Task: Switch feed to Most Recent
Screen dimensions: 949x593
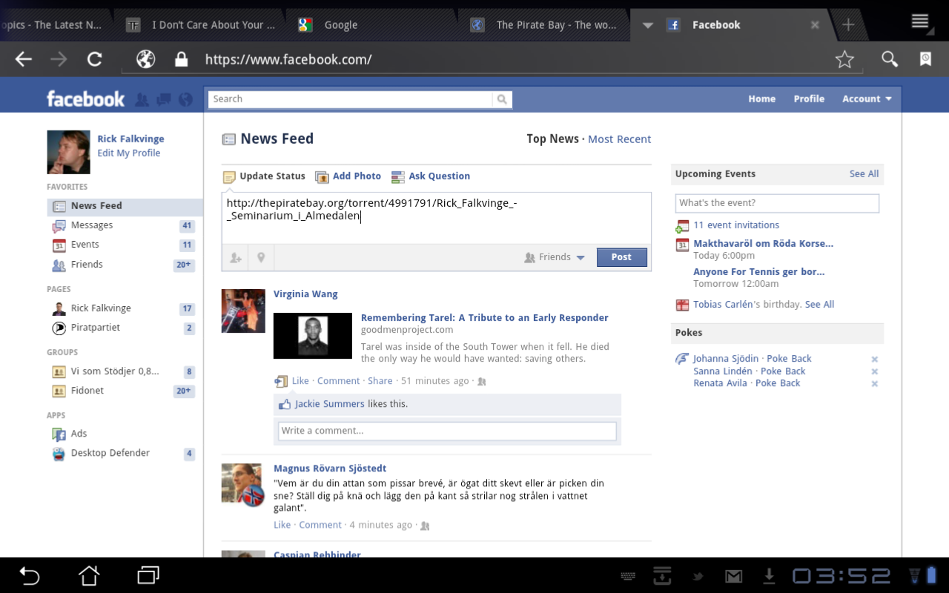Action: pyautogui.click(x=619, y=139)
